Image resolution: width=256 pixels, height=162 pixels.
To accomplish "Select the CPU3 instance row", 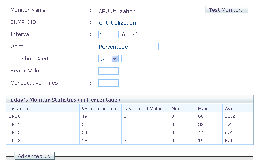I will tap(130, 141).
